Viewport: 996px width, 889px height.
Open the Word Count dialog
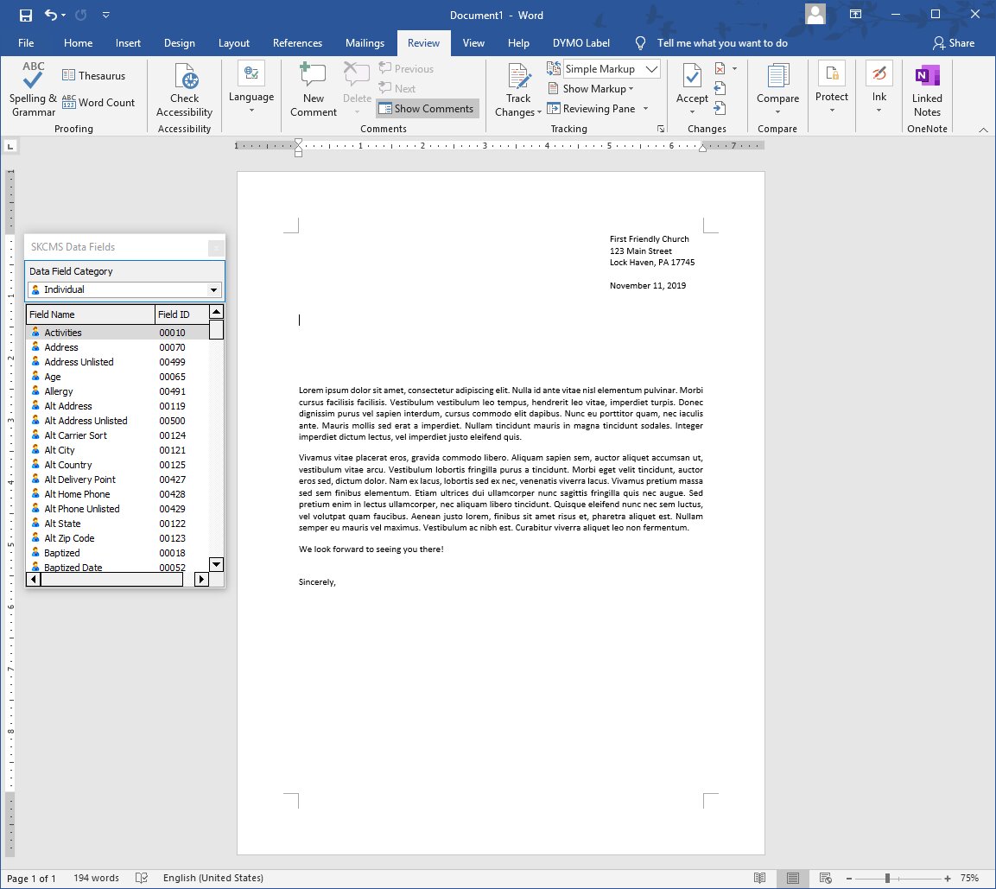pyautogui.click(x=98, y=102)
